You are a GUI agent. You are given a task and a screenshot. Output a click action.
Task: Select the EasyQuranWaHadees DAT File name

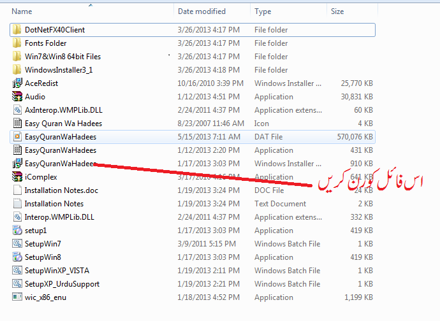tap(61, 137)
